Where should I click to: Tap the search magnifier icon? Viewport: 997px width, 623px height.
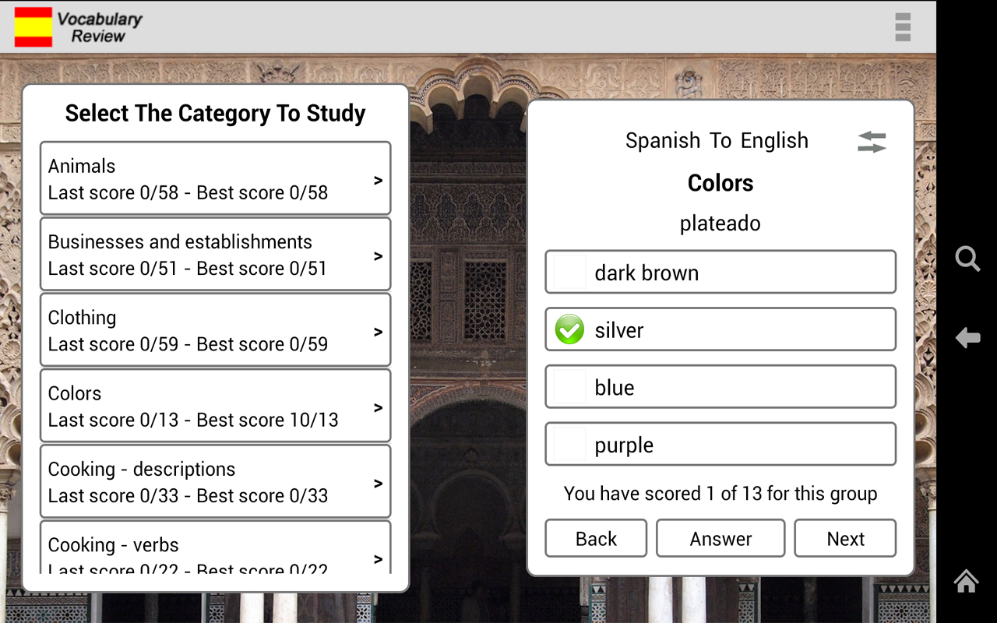coord(967,259)
